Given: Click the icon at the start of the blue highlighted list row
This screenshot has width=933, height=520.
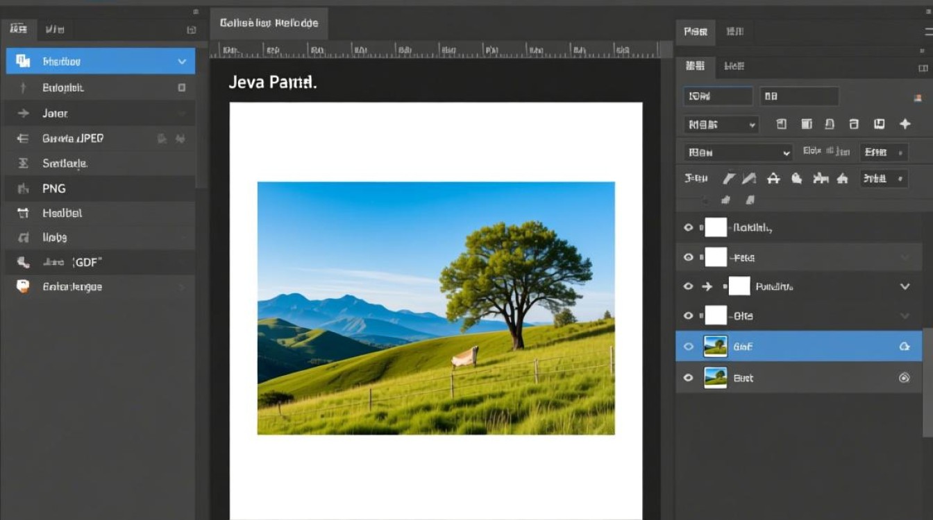Looking at the screenshot, I should [23, 62].
